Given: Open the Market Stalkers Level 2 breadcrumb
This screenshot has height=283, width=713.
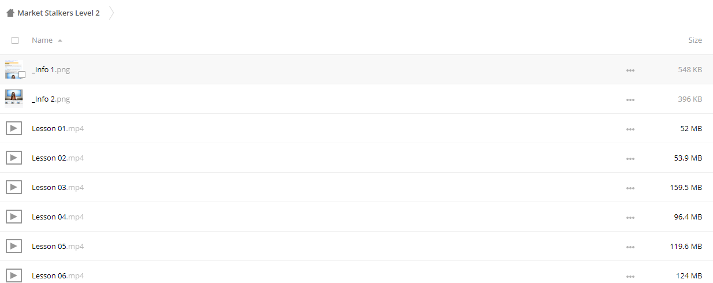Looking at the screenshot, I should click(58, 13).
